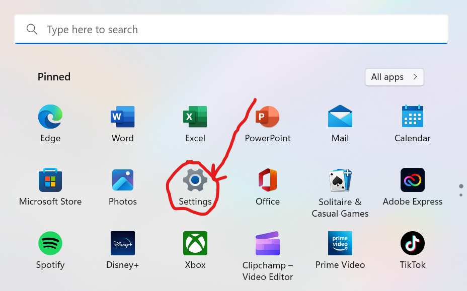Open the Excel app icon
This screenshot has height=291, width=467.
[x=195, y=117]
